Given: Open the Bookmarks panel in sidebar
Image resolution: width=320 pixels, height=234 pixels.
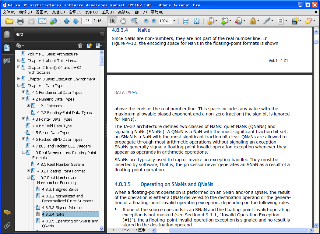Looking at the screenshot, I should tap(7, 48).
